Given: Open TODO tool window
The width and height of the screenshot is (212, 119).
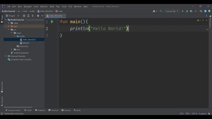Looking at the screenshot, I should click(28, 110).
